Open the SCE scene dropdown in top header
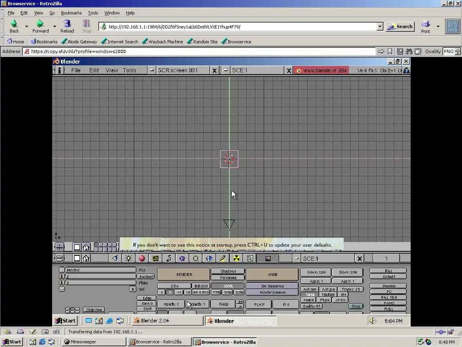This screenshot has width=462, height=347. tap(225, 70)
